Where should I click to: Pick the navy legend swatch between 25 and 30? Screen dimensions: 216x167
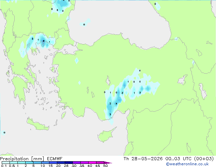tap(69, 163)
